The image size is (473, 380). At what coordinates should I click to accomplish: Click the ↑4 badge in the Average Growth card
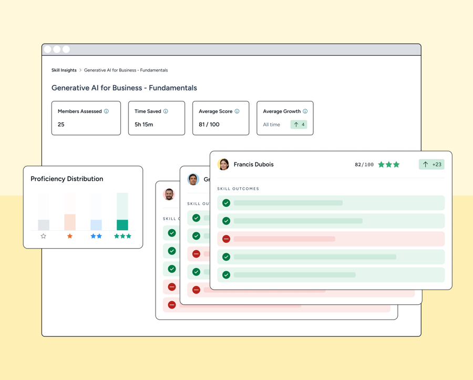pyautogui.click(x=299, y=124)
